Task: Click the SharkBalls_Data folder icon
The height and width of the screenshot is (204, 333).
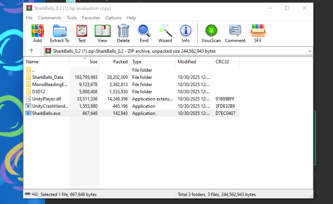Action: (28, 77)
